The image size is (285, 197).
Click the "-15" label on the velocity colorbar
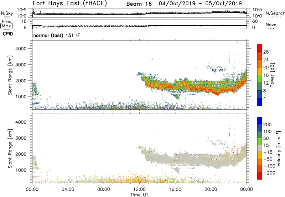click(x=268, y=152)
